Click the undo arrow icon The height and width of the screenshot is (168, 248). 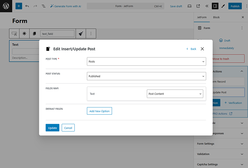(x=27, y=6)
